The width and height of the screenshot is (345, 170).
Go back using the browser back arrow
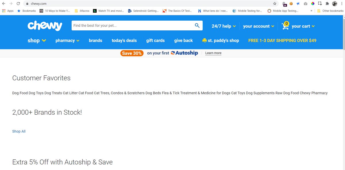[4, 4]
